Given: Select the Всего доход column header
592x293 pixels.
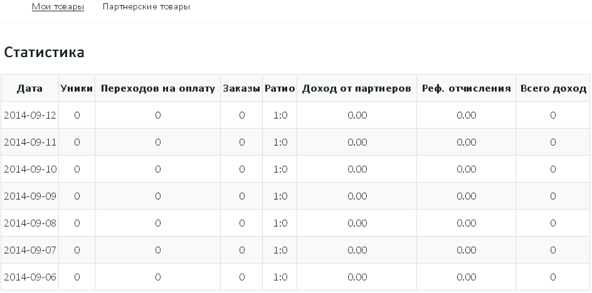Looking at the screenshot, I should [553, 88].
